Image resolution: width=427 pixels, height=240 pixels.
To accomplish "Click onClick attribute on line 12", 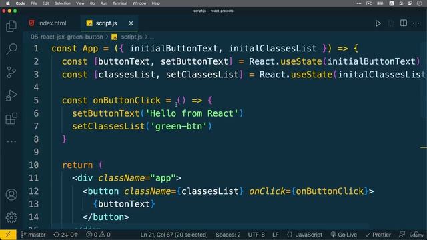I will [267, 191].
